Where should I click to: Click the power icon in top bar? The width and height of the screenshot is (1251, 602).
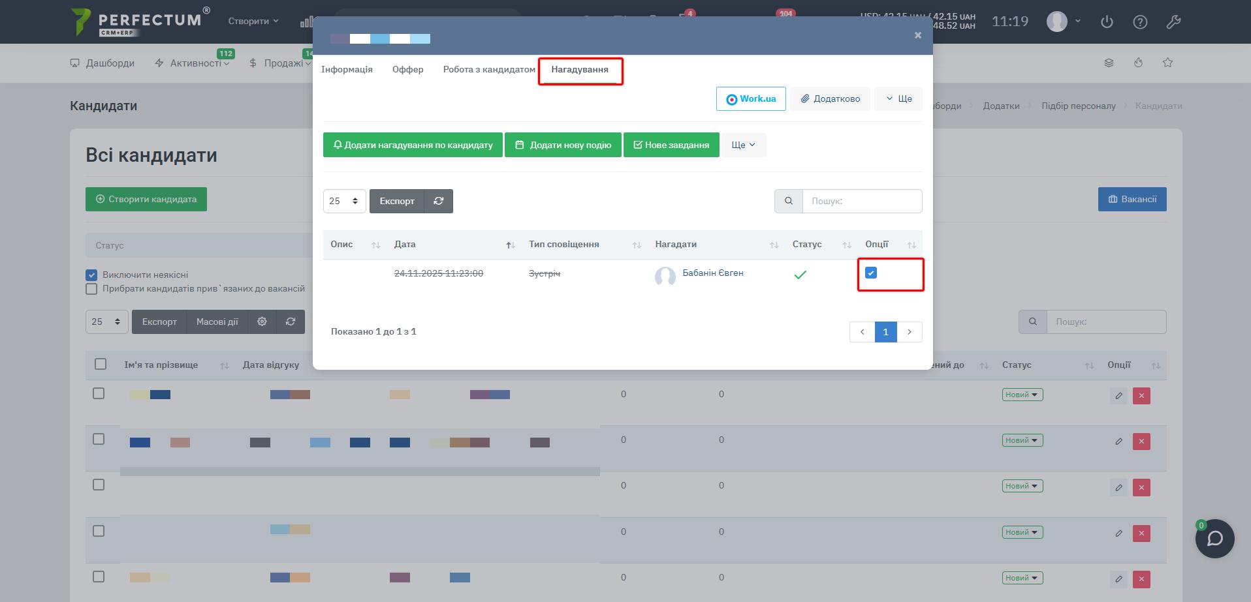1107,22
